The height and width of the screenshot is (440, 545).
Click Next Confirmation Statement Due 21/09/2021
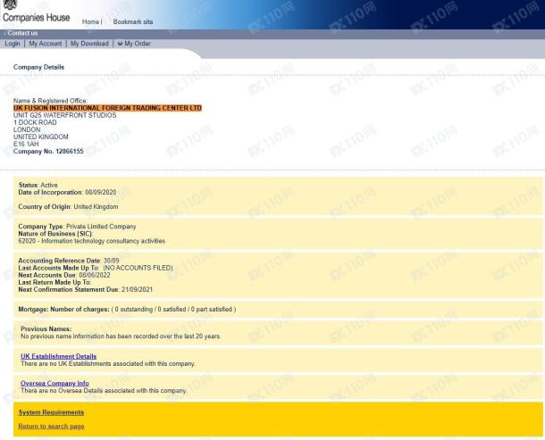(x=86, y=290)
